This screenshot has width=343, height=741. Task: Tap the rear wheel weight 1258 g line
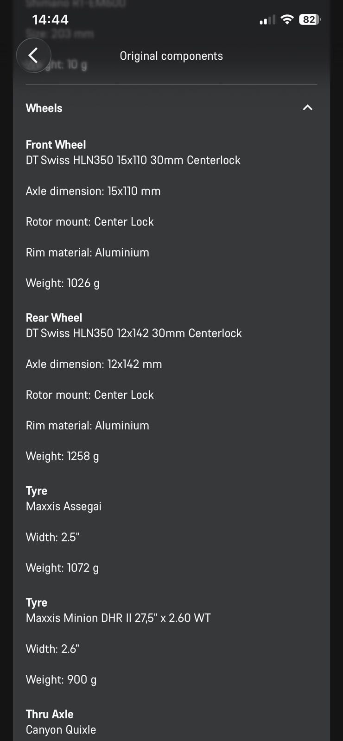point(63,456)
